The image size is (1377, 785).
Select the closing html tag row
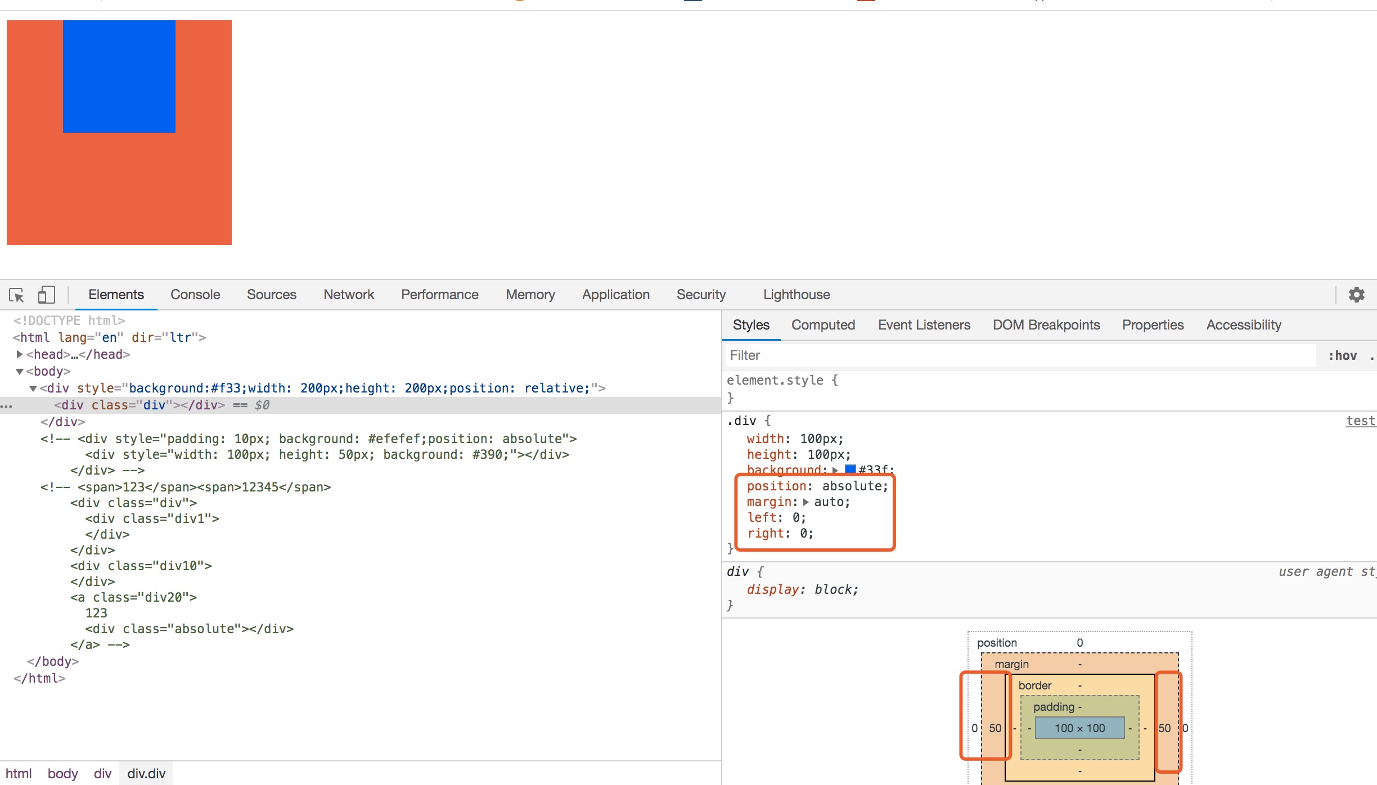click(39, 678)
